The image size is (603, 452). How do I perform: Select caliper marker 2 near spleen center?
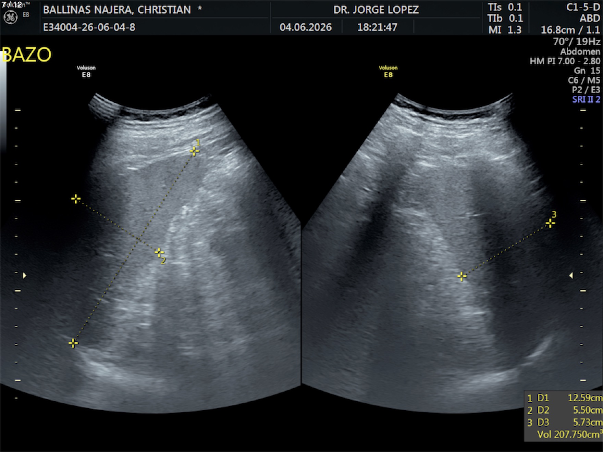coord(159,253)
